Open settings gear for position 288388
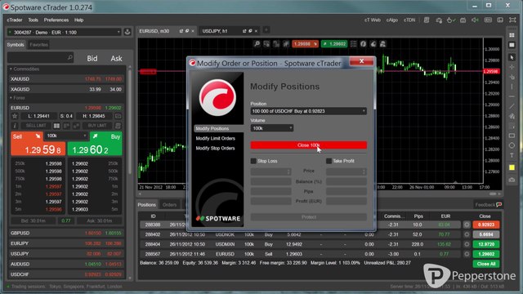 click(467, 225)
